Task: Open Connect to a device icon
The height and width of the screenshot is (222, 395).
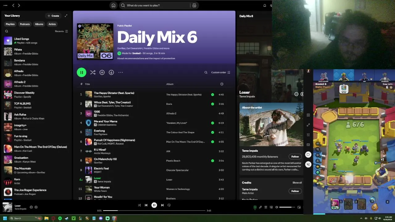Action: 271,207
